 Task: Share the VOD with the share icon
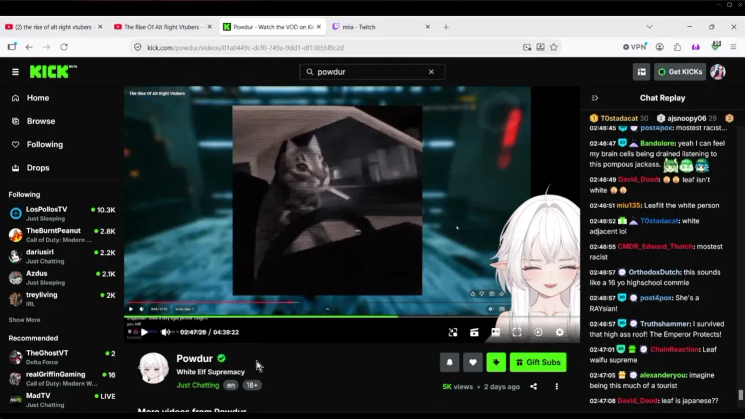533,386
